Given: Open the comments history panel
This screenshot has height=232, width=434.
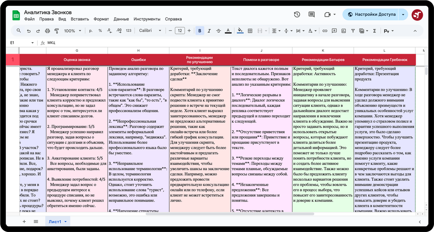Looking at the screenshot, I should [x=312, y=14].
